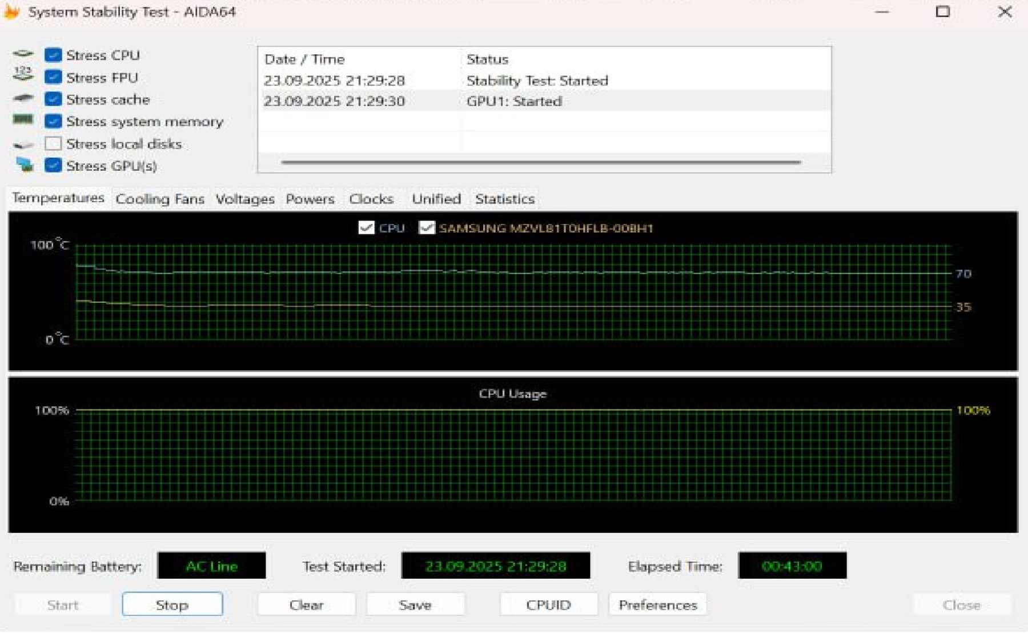Switch to the Cooling Fans tab
Viewport: 1028px width, 633px height.
click(x=159, y=199)
